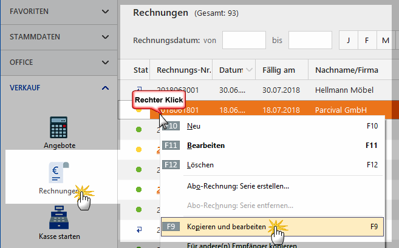Open the Datum column dropdown arrow

coord(250,70)
